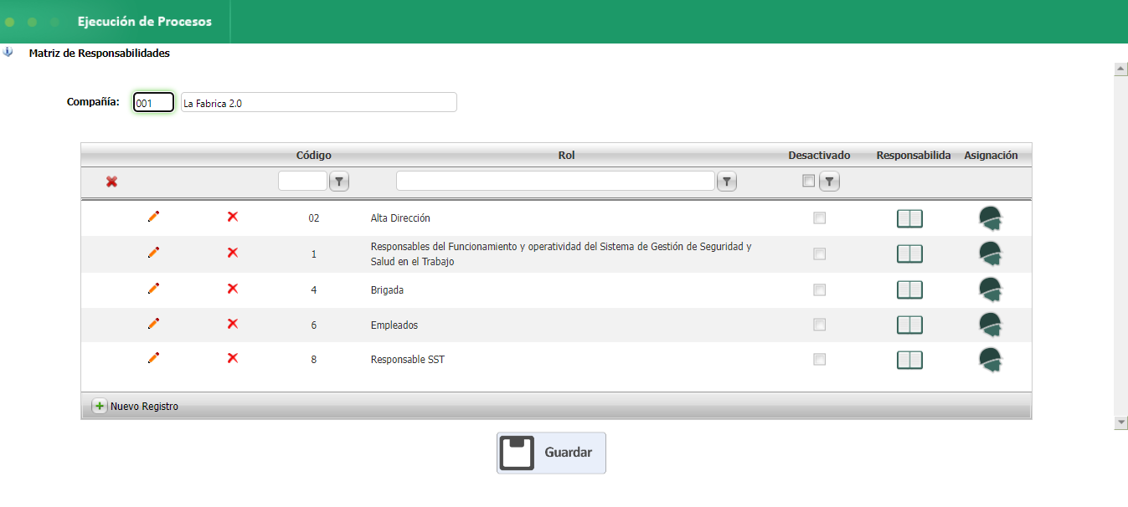Image resolution: width=1128 pixels, height=507 pixels.
Task: Toggle Desactivado checkbox for Responsable SST
Action: pos(819,359)
